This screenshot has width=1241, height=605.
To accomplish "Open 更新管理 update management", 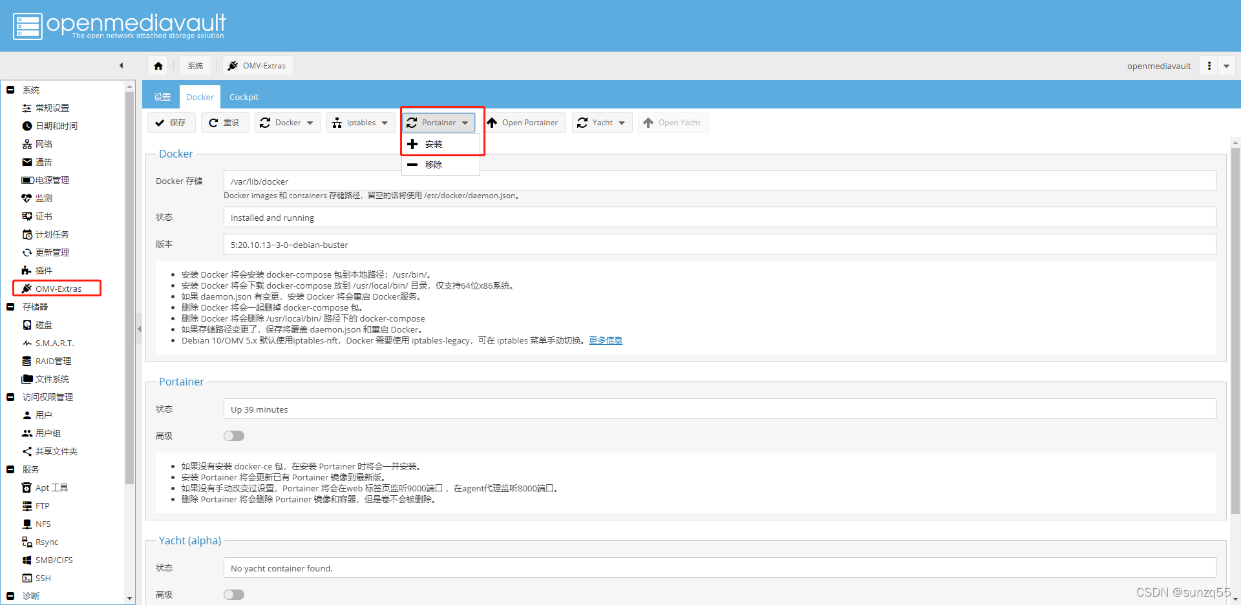I will click(52, 252).
